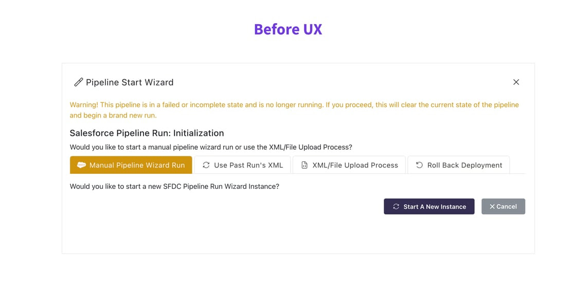Click the refresh icon on Use Past Run's XML
Viewport: 576px width, 288px height.
click(x=206, y=165)
